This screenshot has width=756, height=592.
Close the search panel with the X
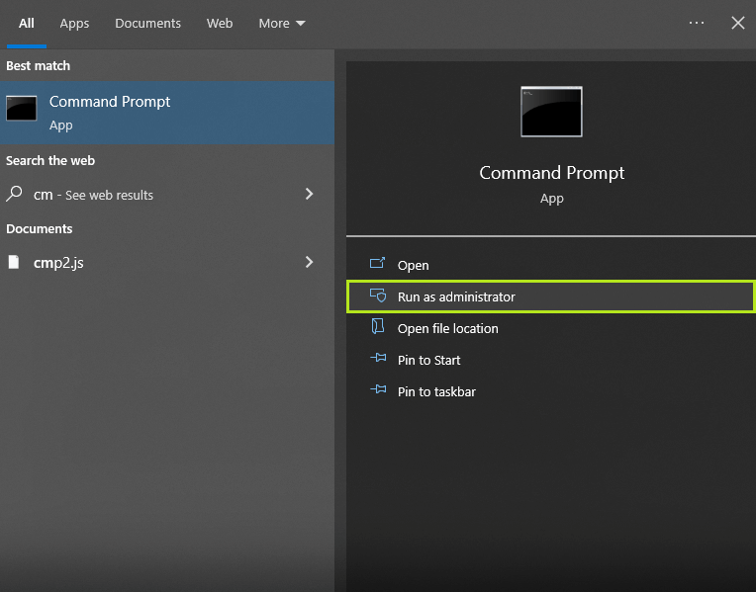(x=737, y=23)
